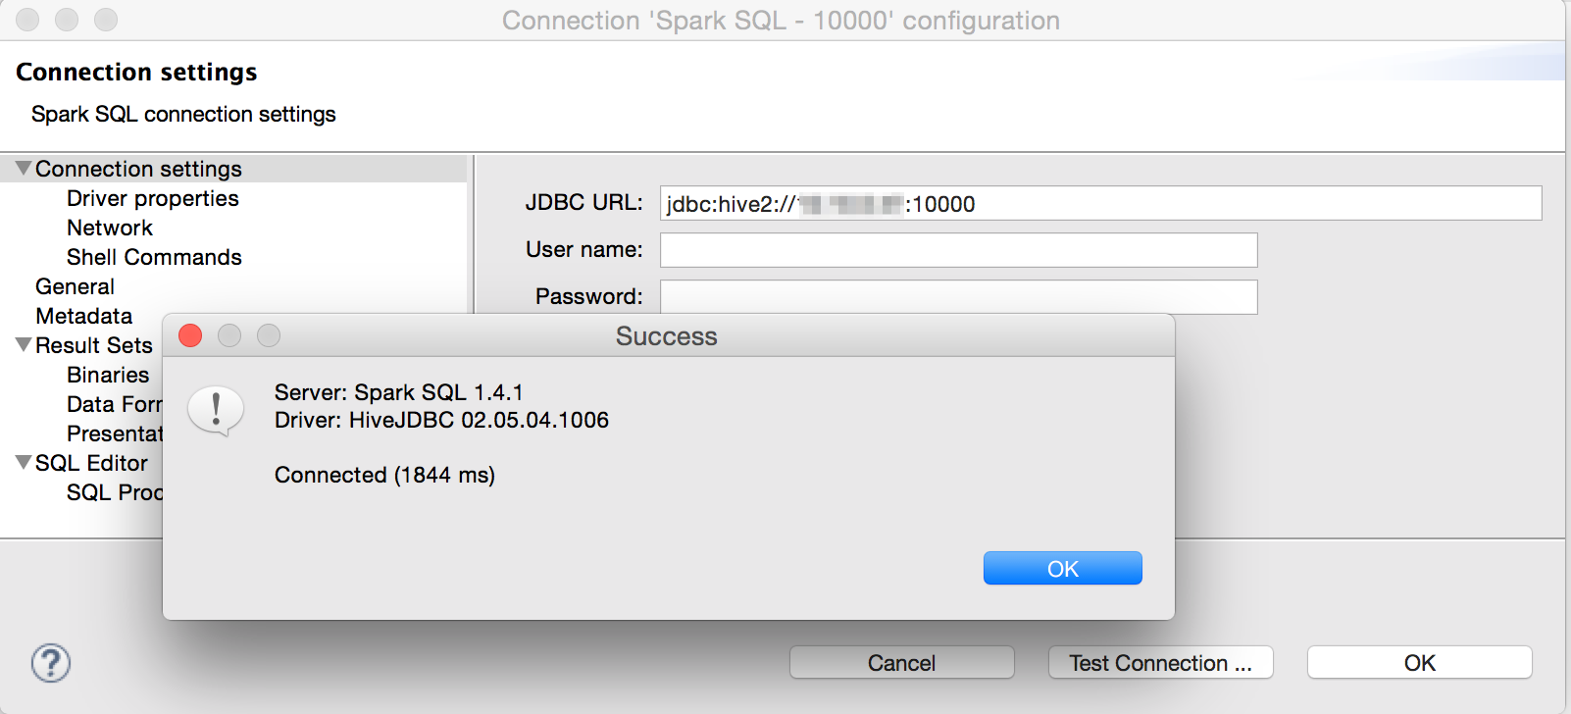Screen dimensions: 1571x714
Task: Select Driver properties in the tree
Action: pyautogui.click(x=153, y=198)
